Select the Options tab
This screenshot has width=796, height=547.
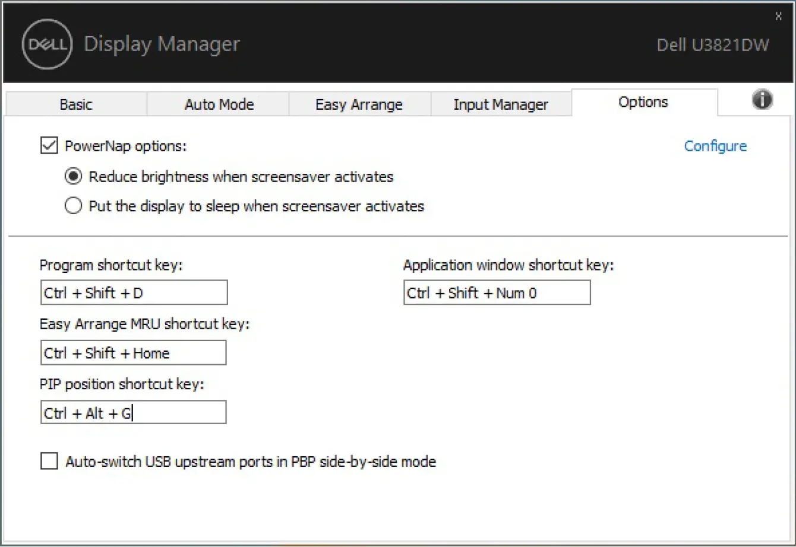click(643, 102)
